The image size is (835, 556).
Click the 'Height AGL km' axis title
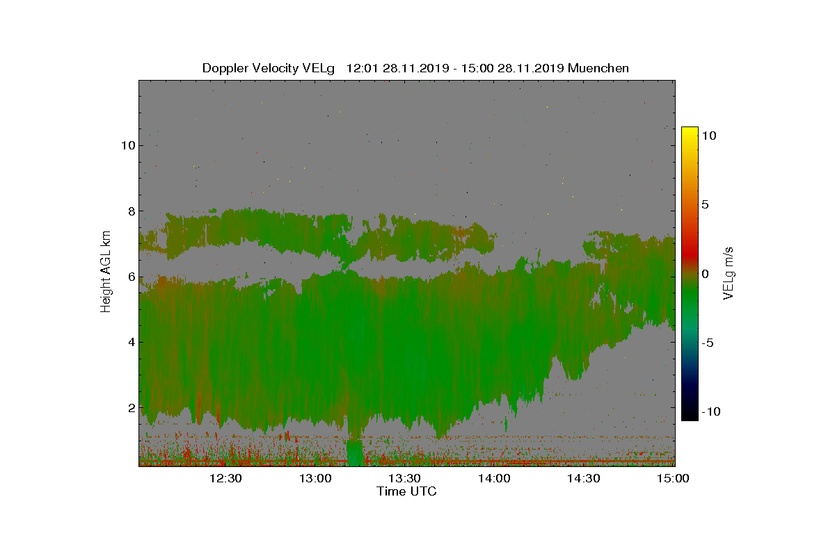[106, 272]
